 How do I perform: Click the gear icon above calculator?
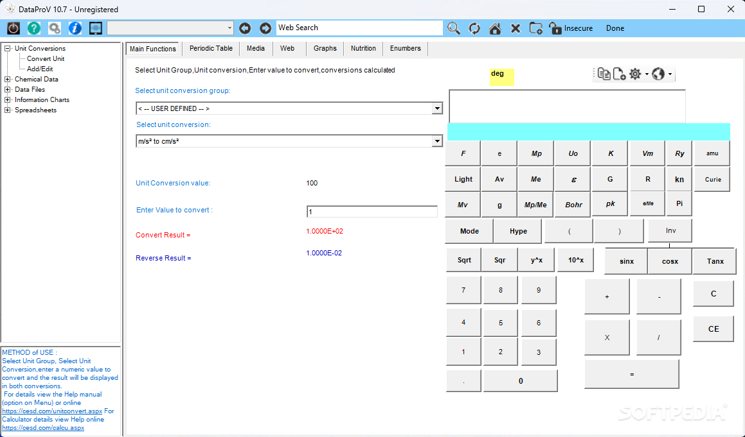coord(635,74)
